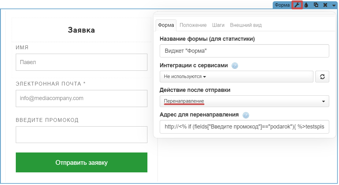Expand the widget toolbar arrow menu
The image size is (339, 185).
pyautogui.click(x=334, y=5)
